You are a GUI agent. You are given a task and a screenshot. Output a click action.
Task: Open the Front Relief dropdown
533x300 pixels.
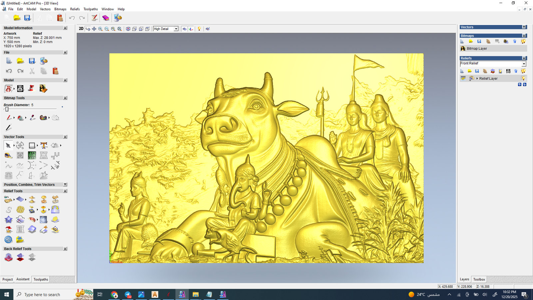524,64
